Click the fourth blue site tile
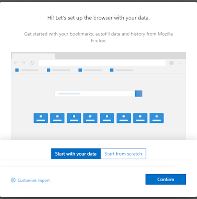The width and height of the screenshot is (197, 199). pos(90,118)
